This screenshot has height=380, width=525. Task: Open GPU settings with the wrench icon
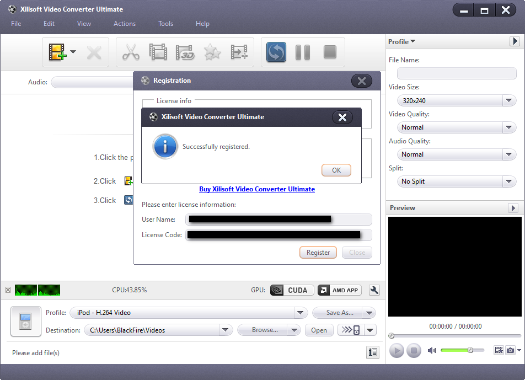pos(374,290)
